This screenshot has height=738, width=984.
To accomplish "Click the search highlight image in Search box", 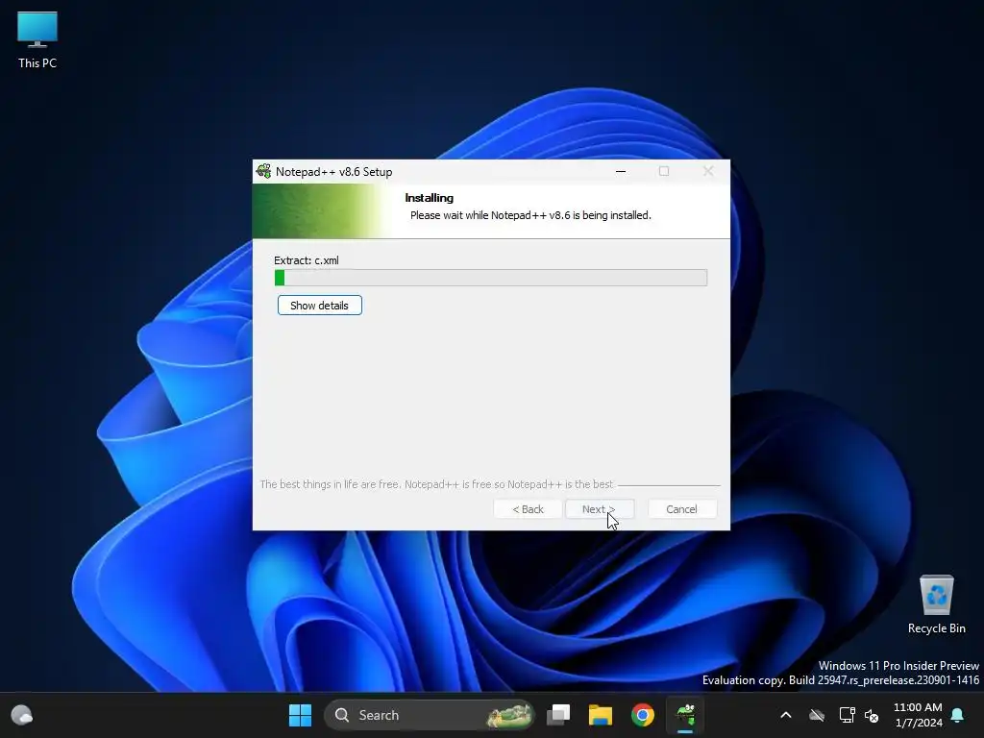I will coord(509,715).
